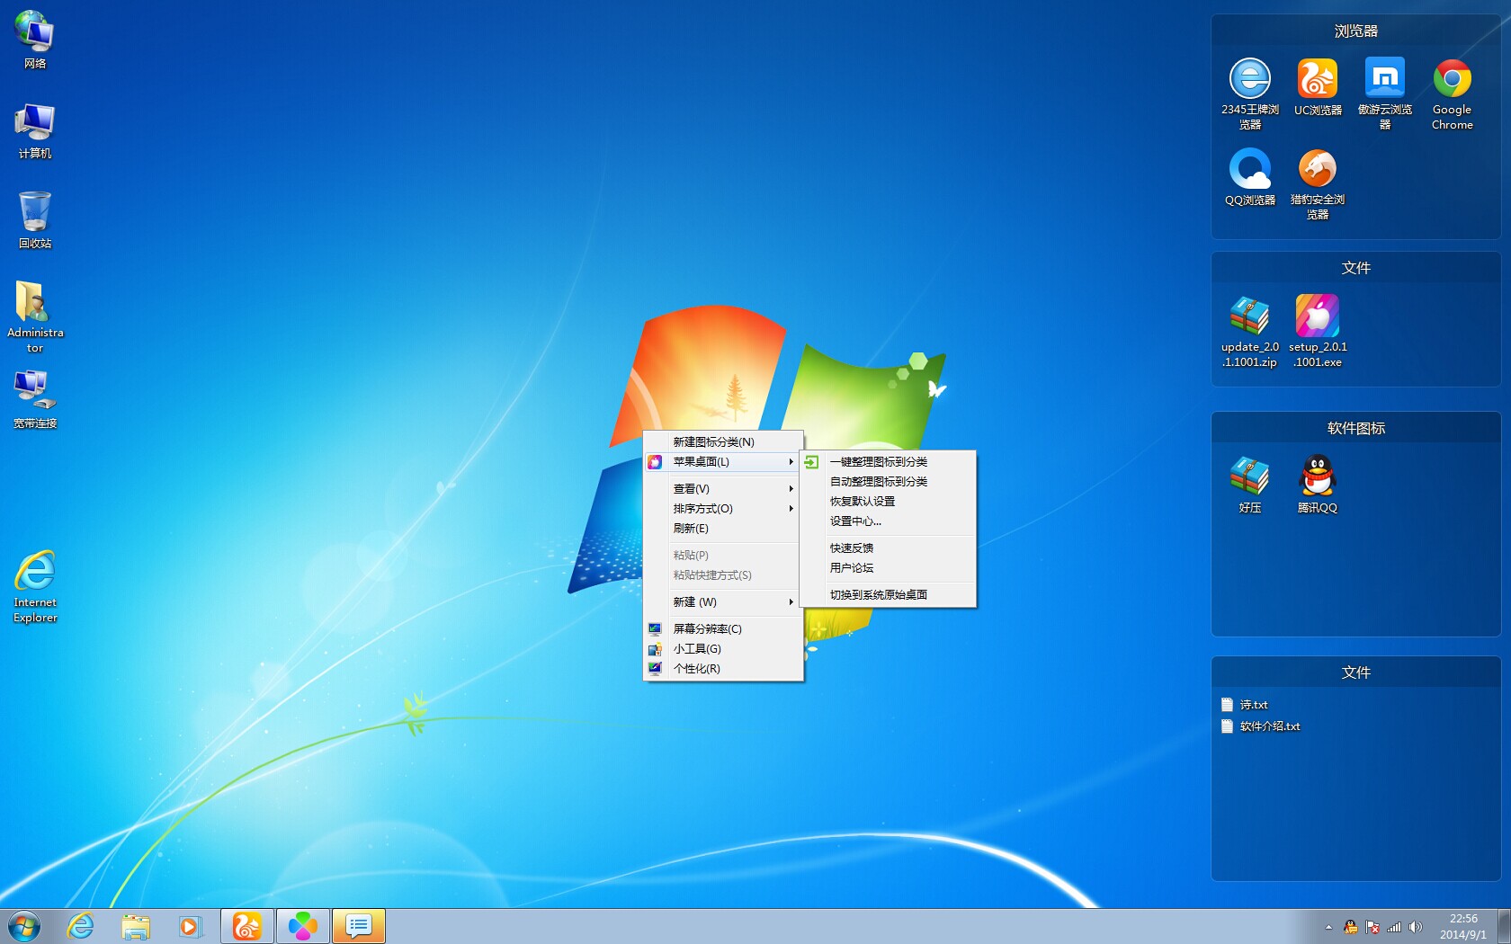The image size is (1511, 944).
Task: Select the setup_2.0.1.1001.exe file icon
Action: 1317,317
